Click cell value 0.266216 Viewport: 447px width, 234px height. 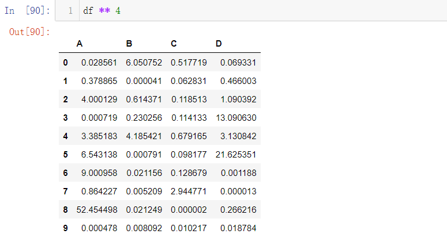tap(238, 210)
